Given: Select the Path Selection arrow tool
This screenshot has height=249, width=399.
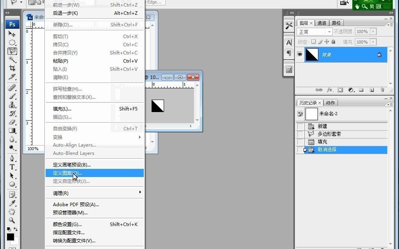Looking at the screenshot, I should point(12,175).
